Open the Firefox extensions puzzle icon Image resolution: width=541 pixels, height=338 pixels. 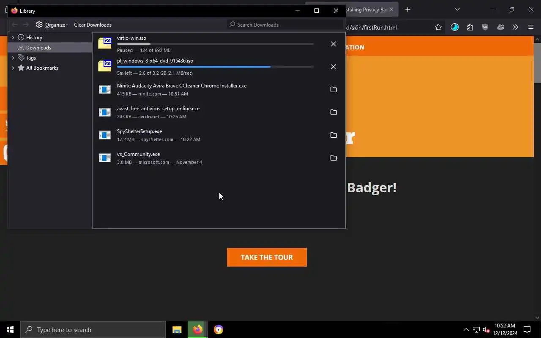point(470,27)
